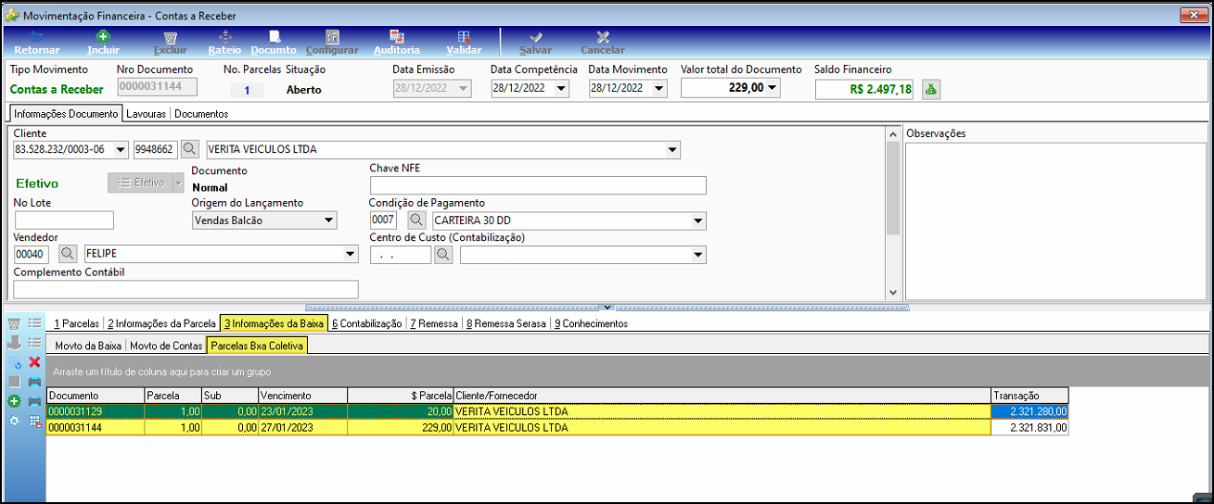This screenshot has width=1214, height=504.
Task: Switch to the Documentos tab
Action: point(201,114)
